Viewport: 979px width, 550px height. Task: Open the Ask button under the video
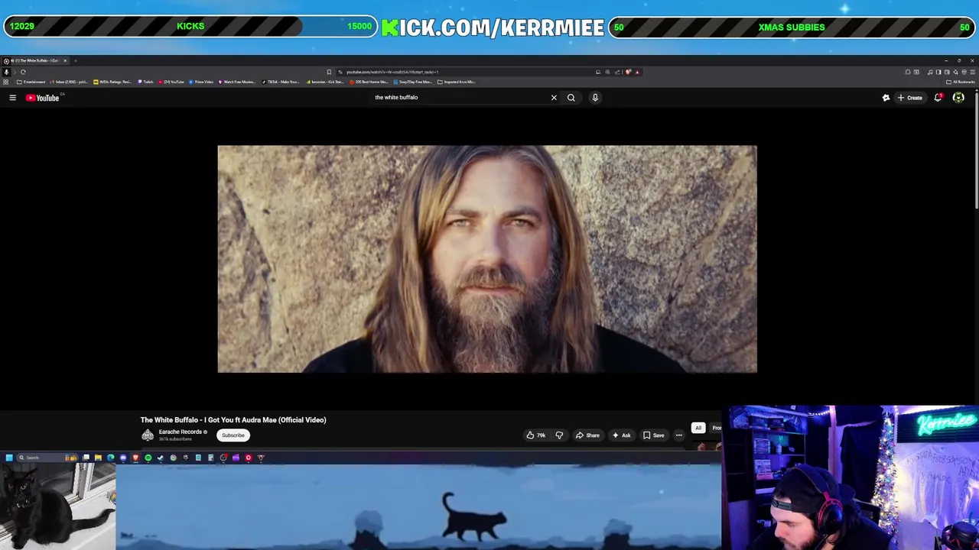pyautogui.click(x=621, y=435)
